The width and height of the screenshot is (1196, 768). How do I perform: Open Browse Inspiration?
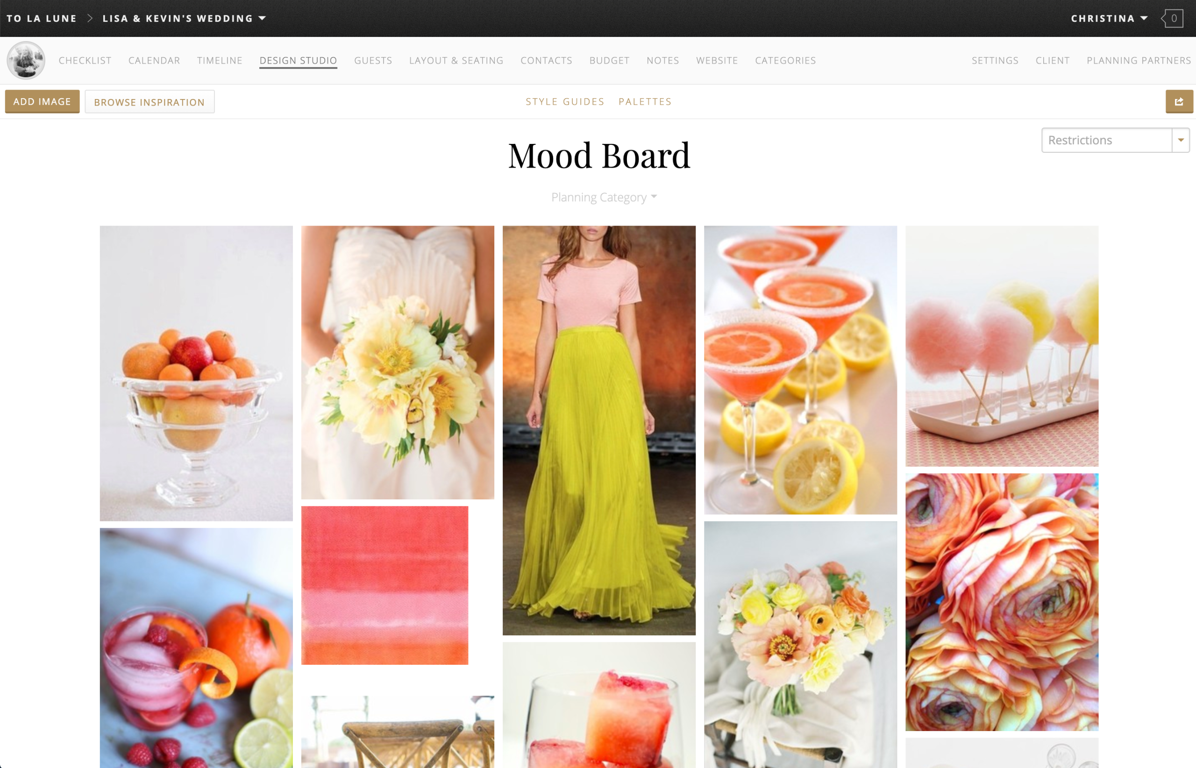(x=149, y=102)
